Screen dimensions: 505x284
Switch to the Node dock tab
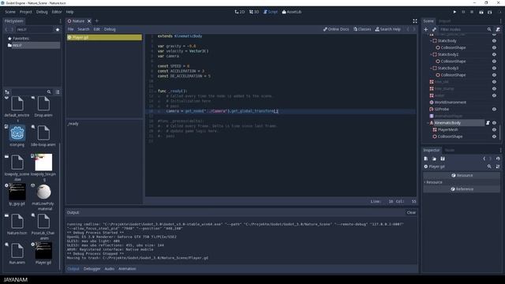[449, 151]
